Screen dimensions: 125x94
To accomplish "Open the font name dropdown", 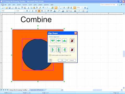I will pos(15,11).
